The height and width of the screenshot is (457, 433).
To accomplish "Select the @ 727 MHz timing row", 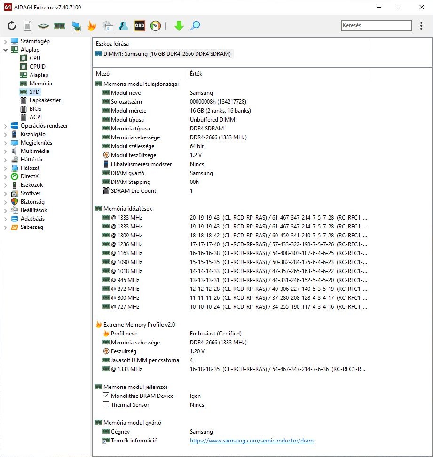I will tap(232, 306).
